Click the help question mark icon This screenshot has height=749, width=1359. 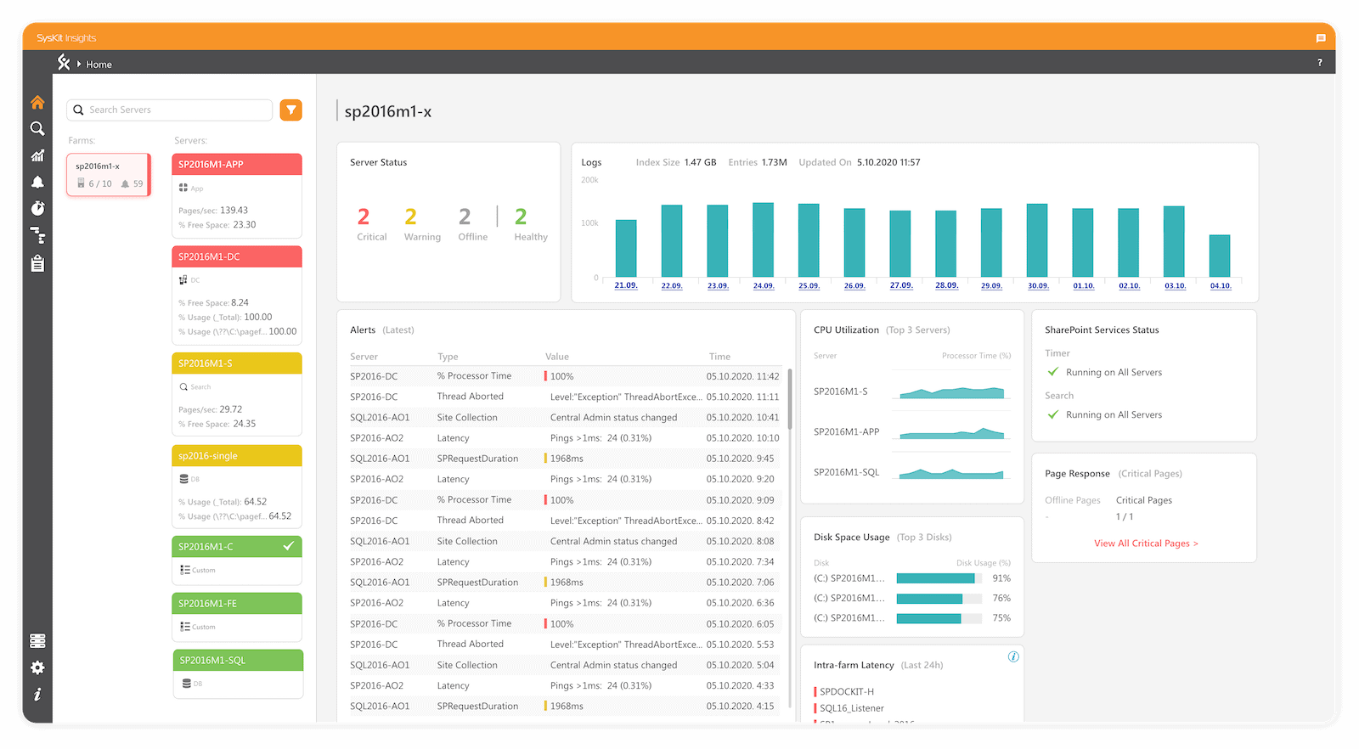point(1320,63)
